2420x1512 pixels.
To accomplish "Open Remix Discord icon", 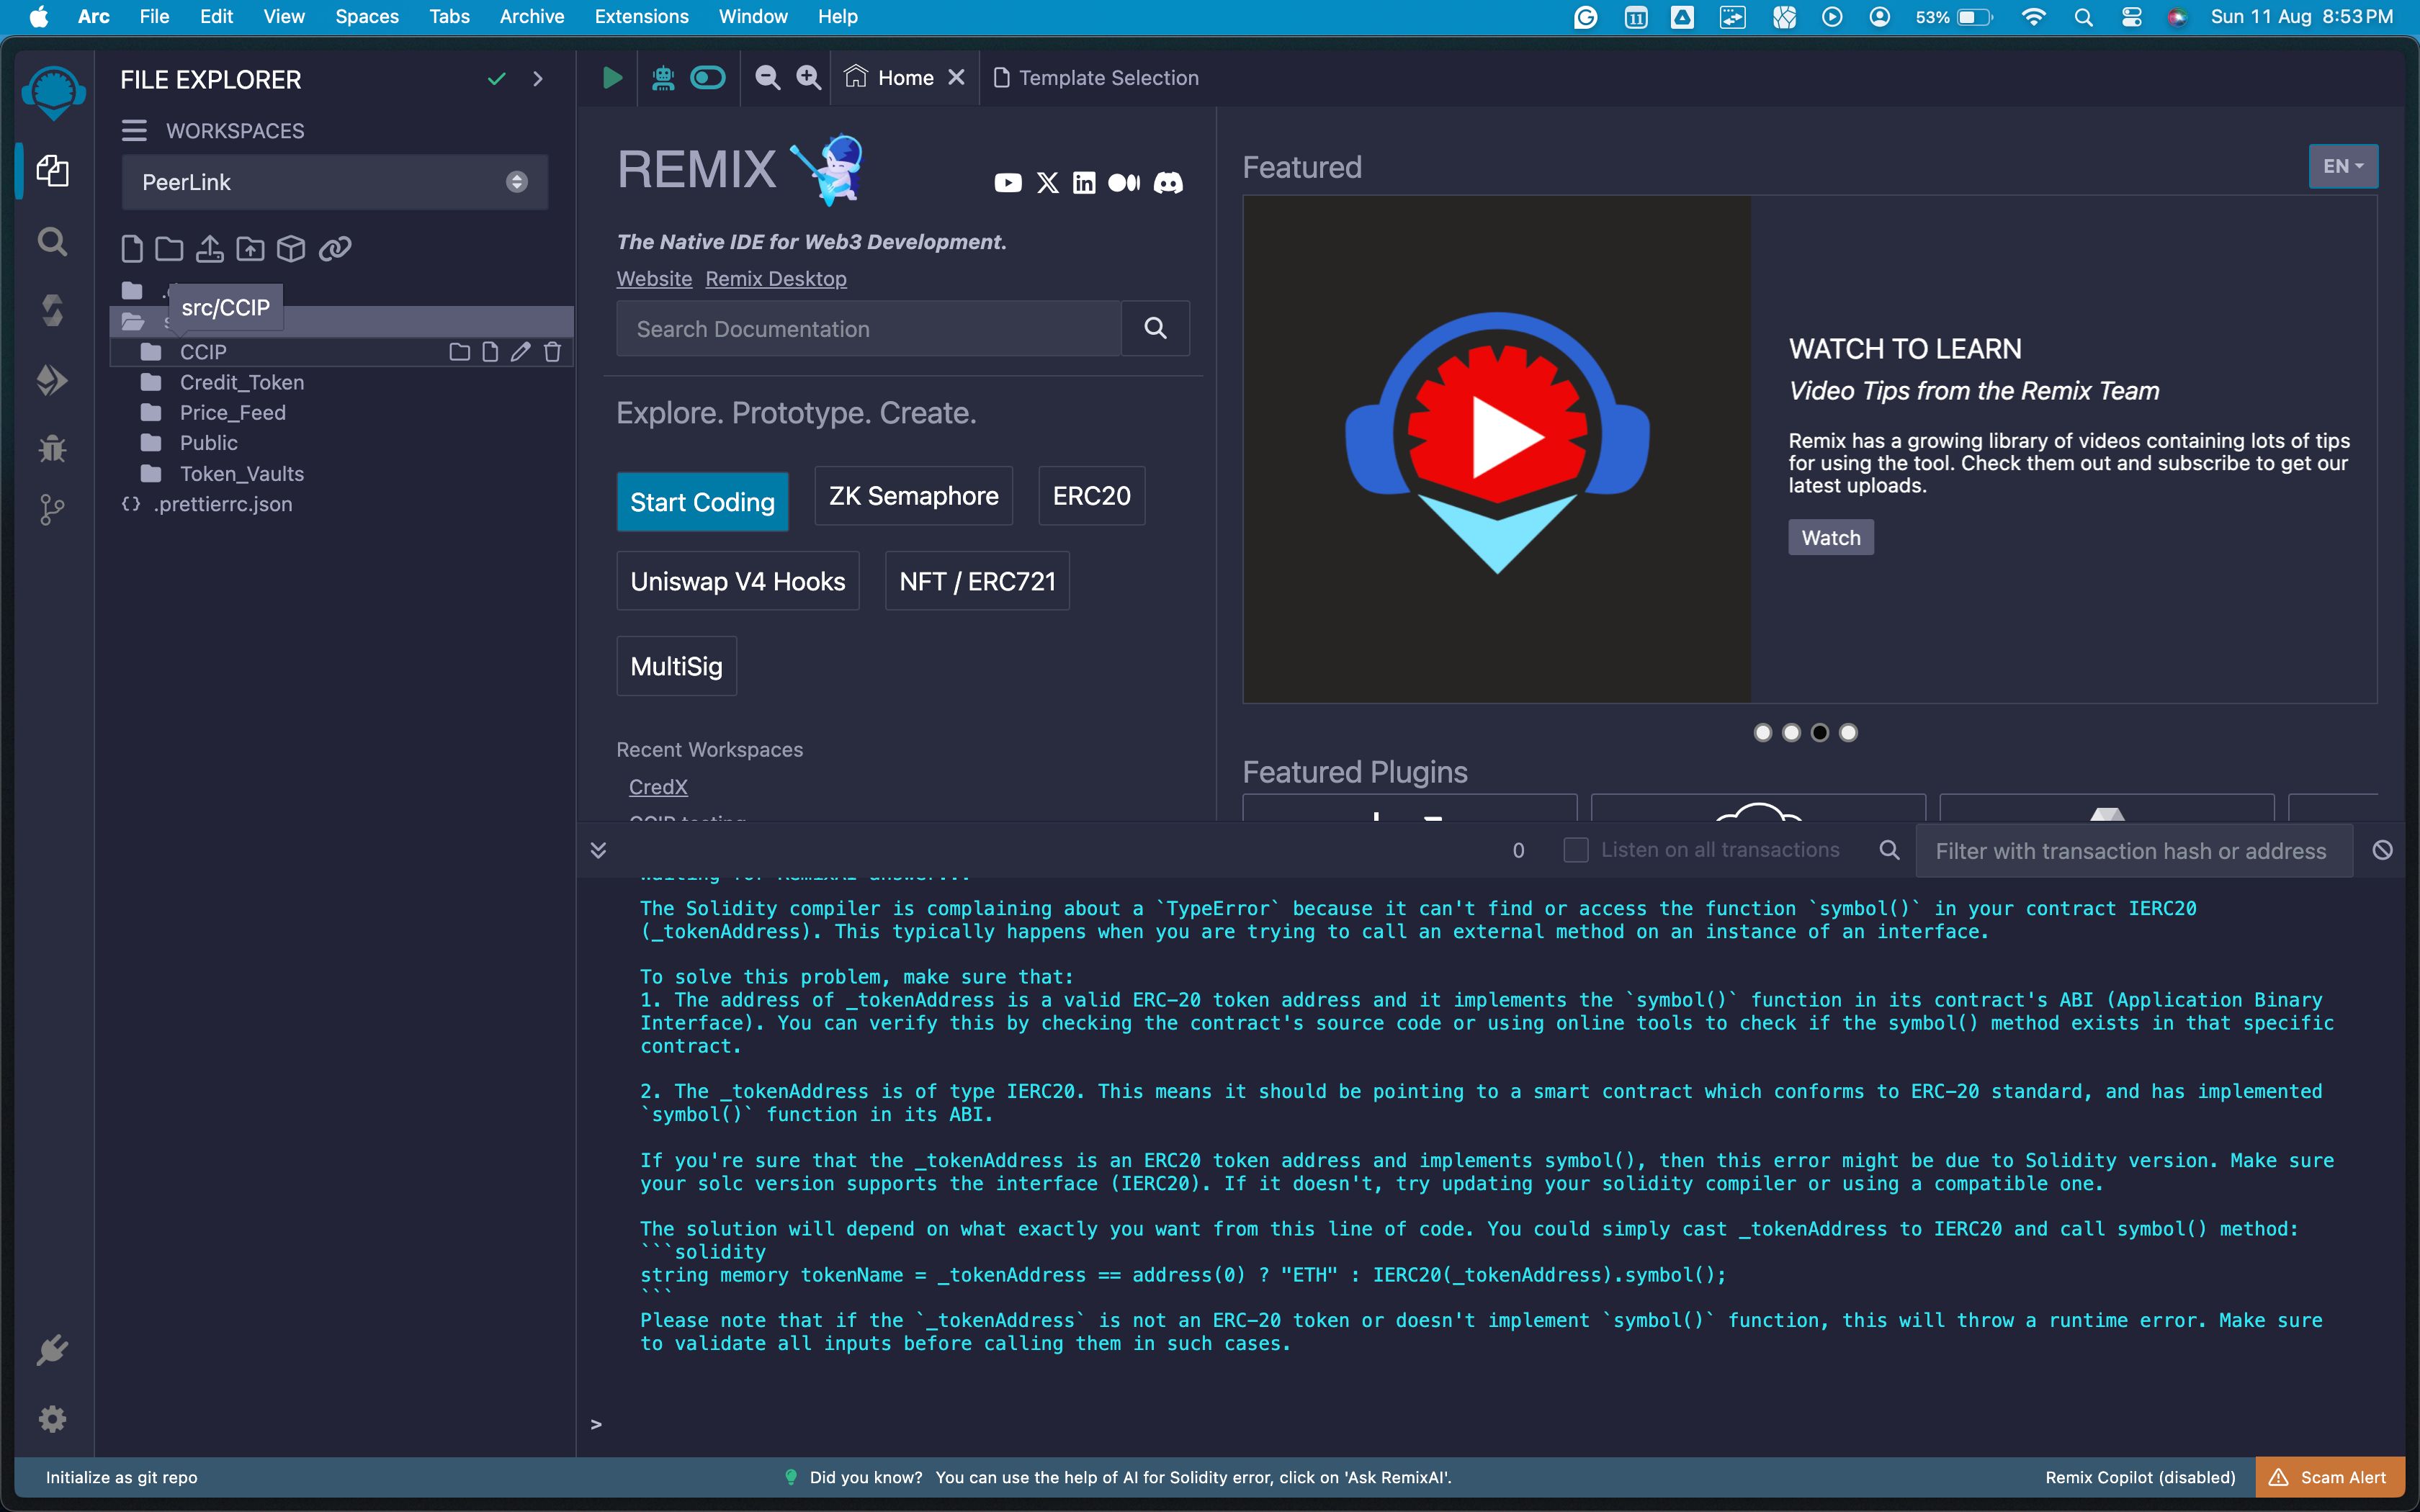I will click(x=1168, y=183).
